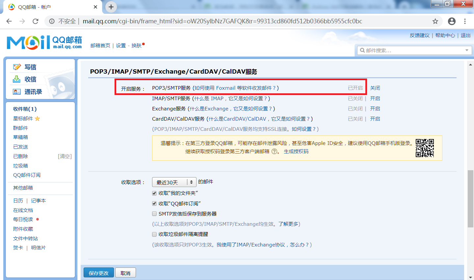Click 关闭 for POP3/SMTP服务
The height and width of the screenshot is (280, 474).
tap(375, 88)
